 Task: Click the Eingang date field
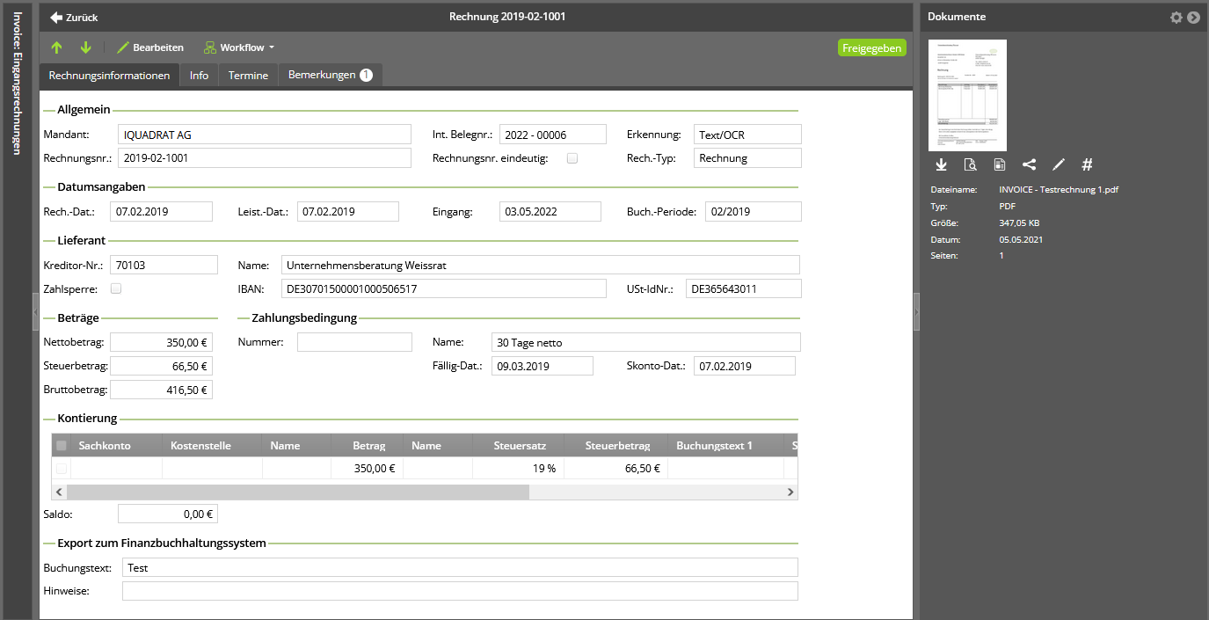pyautogui.click(x=550, y=211)
